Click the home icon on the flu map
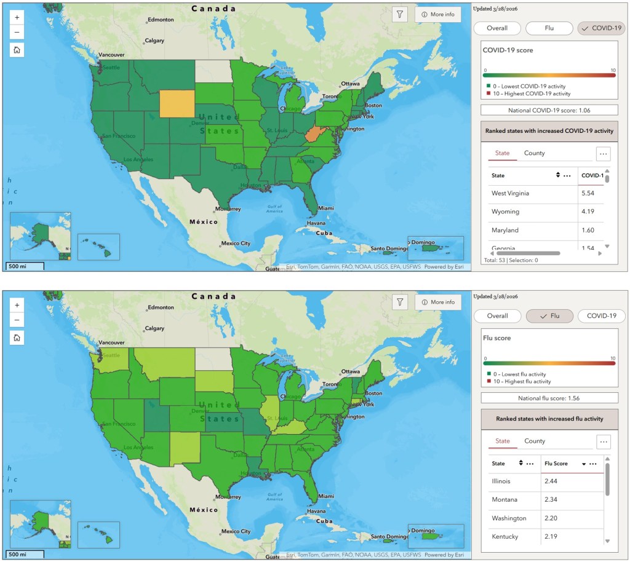The image size is (630, 562). pyautogui.click(x=17, y=337)
